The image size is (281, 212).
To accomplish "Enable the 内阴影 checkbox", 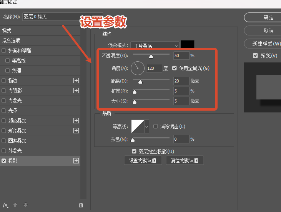I will (x=3, y=91).
